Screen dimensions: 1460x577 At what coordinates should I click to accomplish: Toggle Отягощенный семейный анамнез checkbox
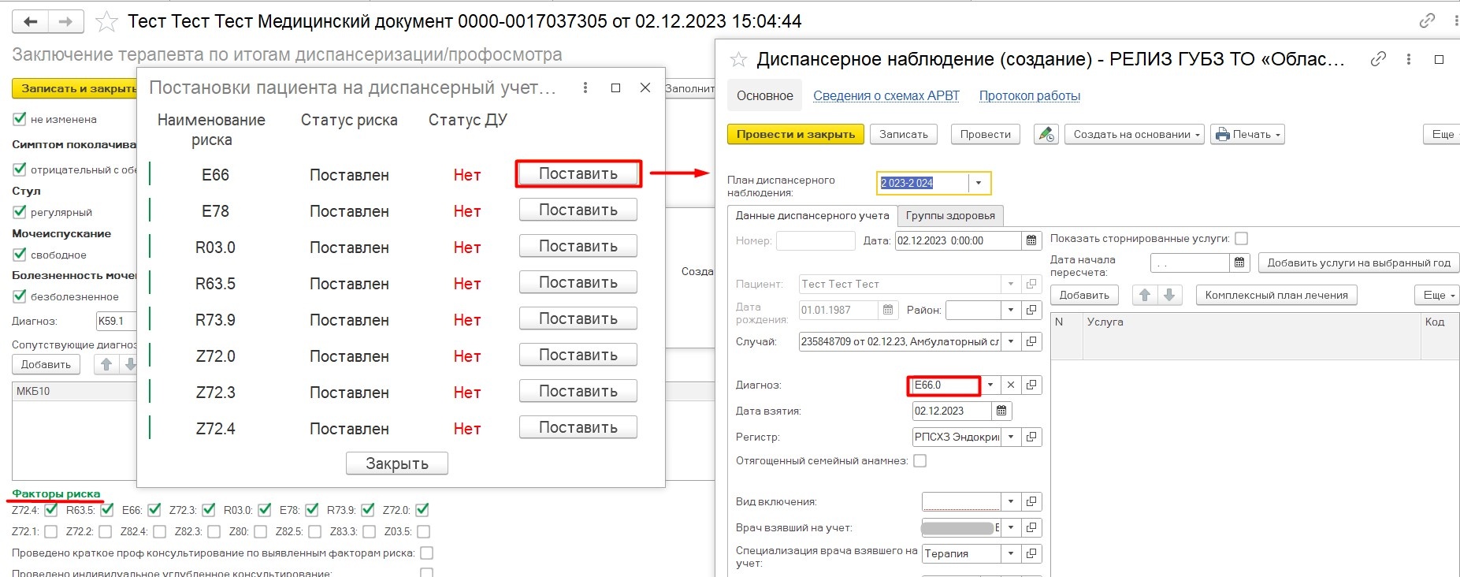tap(919, 461)
